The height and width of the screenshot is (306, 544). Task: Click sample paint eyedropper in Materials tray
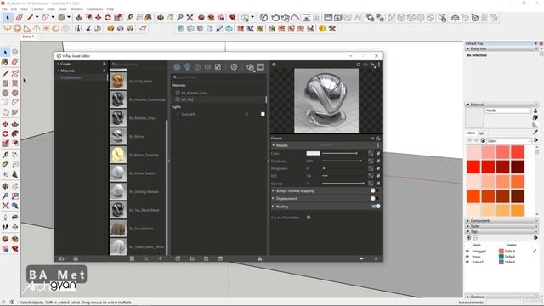pyautogui.click(x=535, y=133)
